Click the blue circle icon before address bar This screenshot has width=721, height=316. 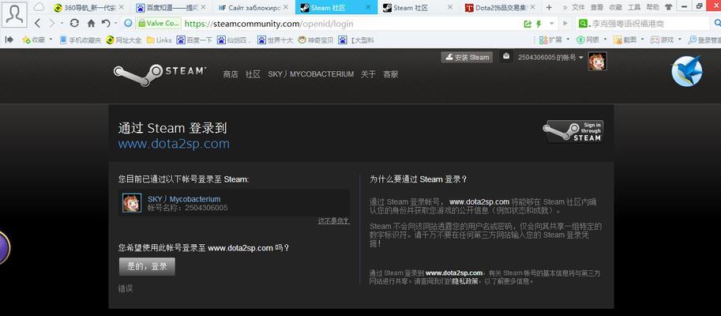[x=128, y=24]
